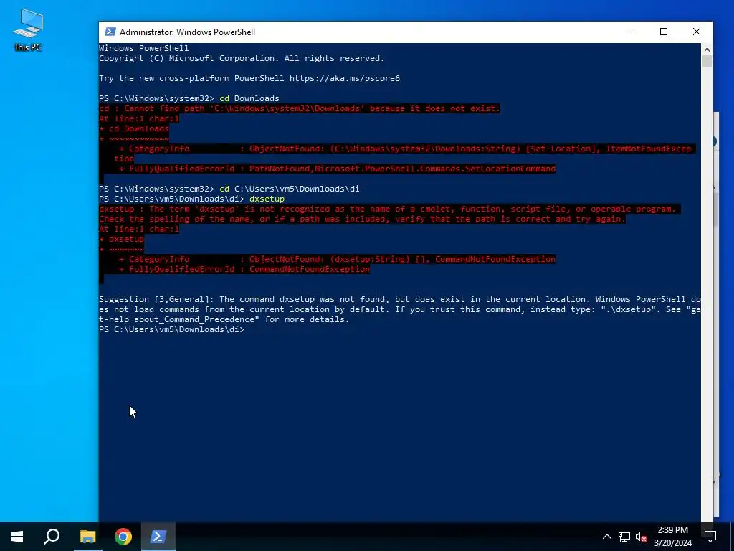Open the clock showing 2:39 PM
734x551 pixels.
tap(672, 537)
